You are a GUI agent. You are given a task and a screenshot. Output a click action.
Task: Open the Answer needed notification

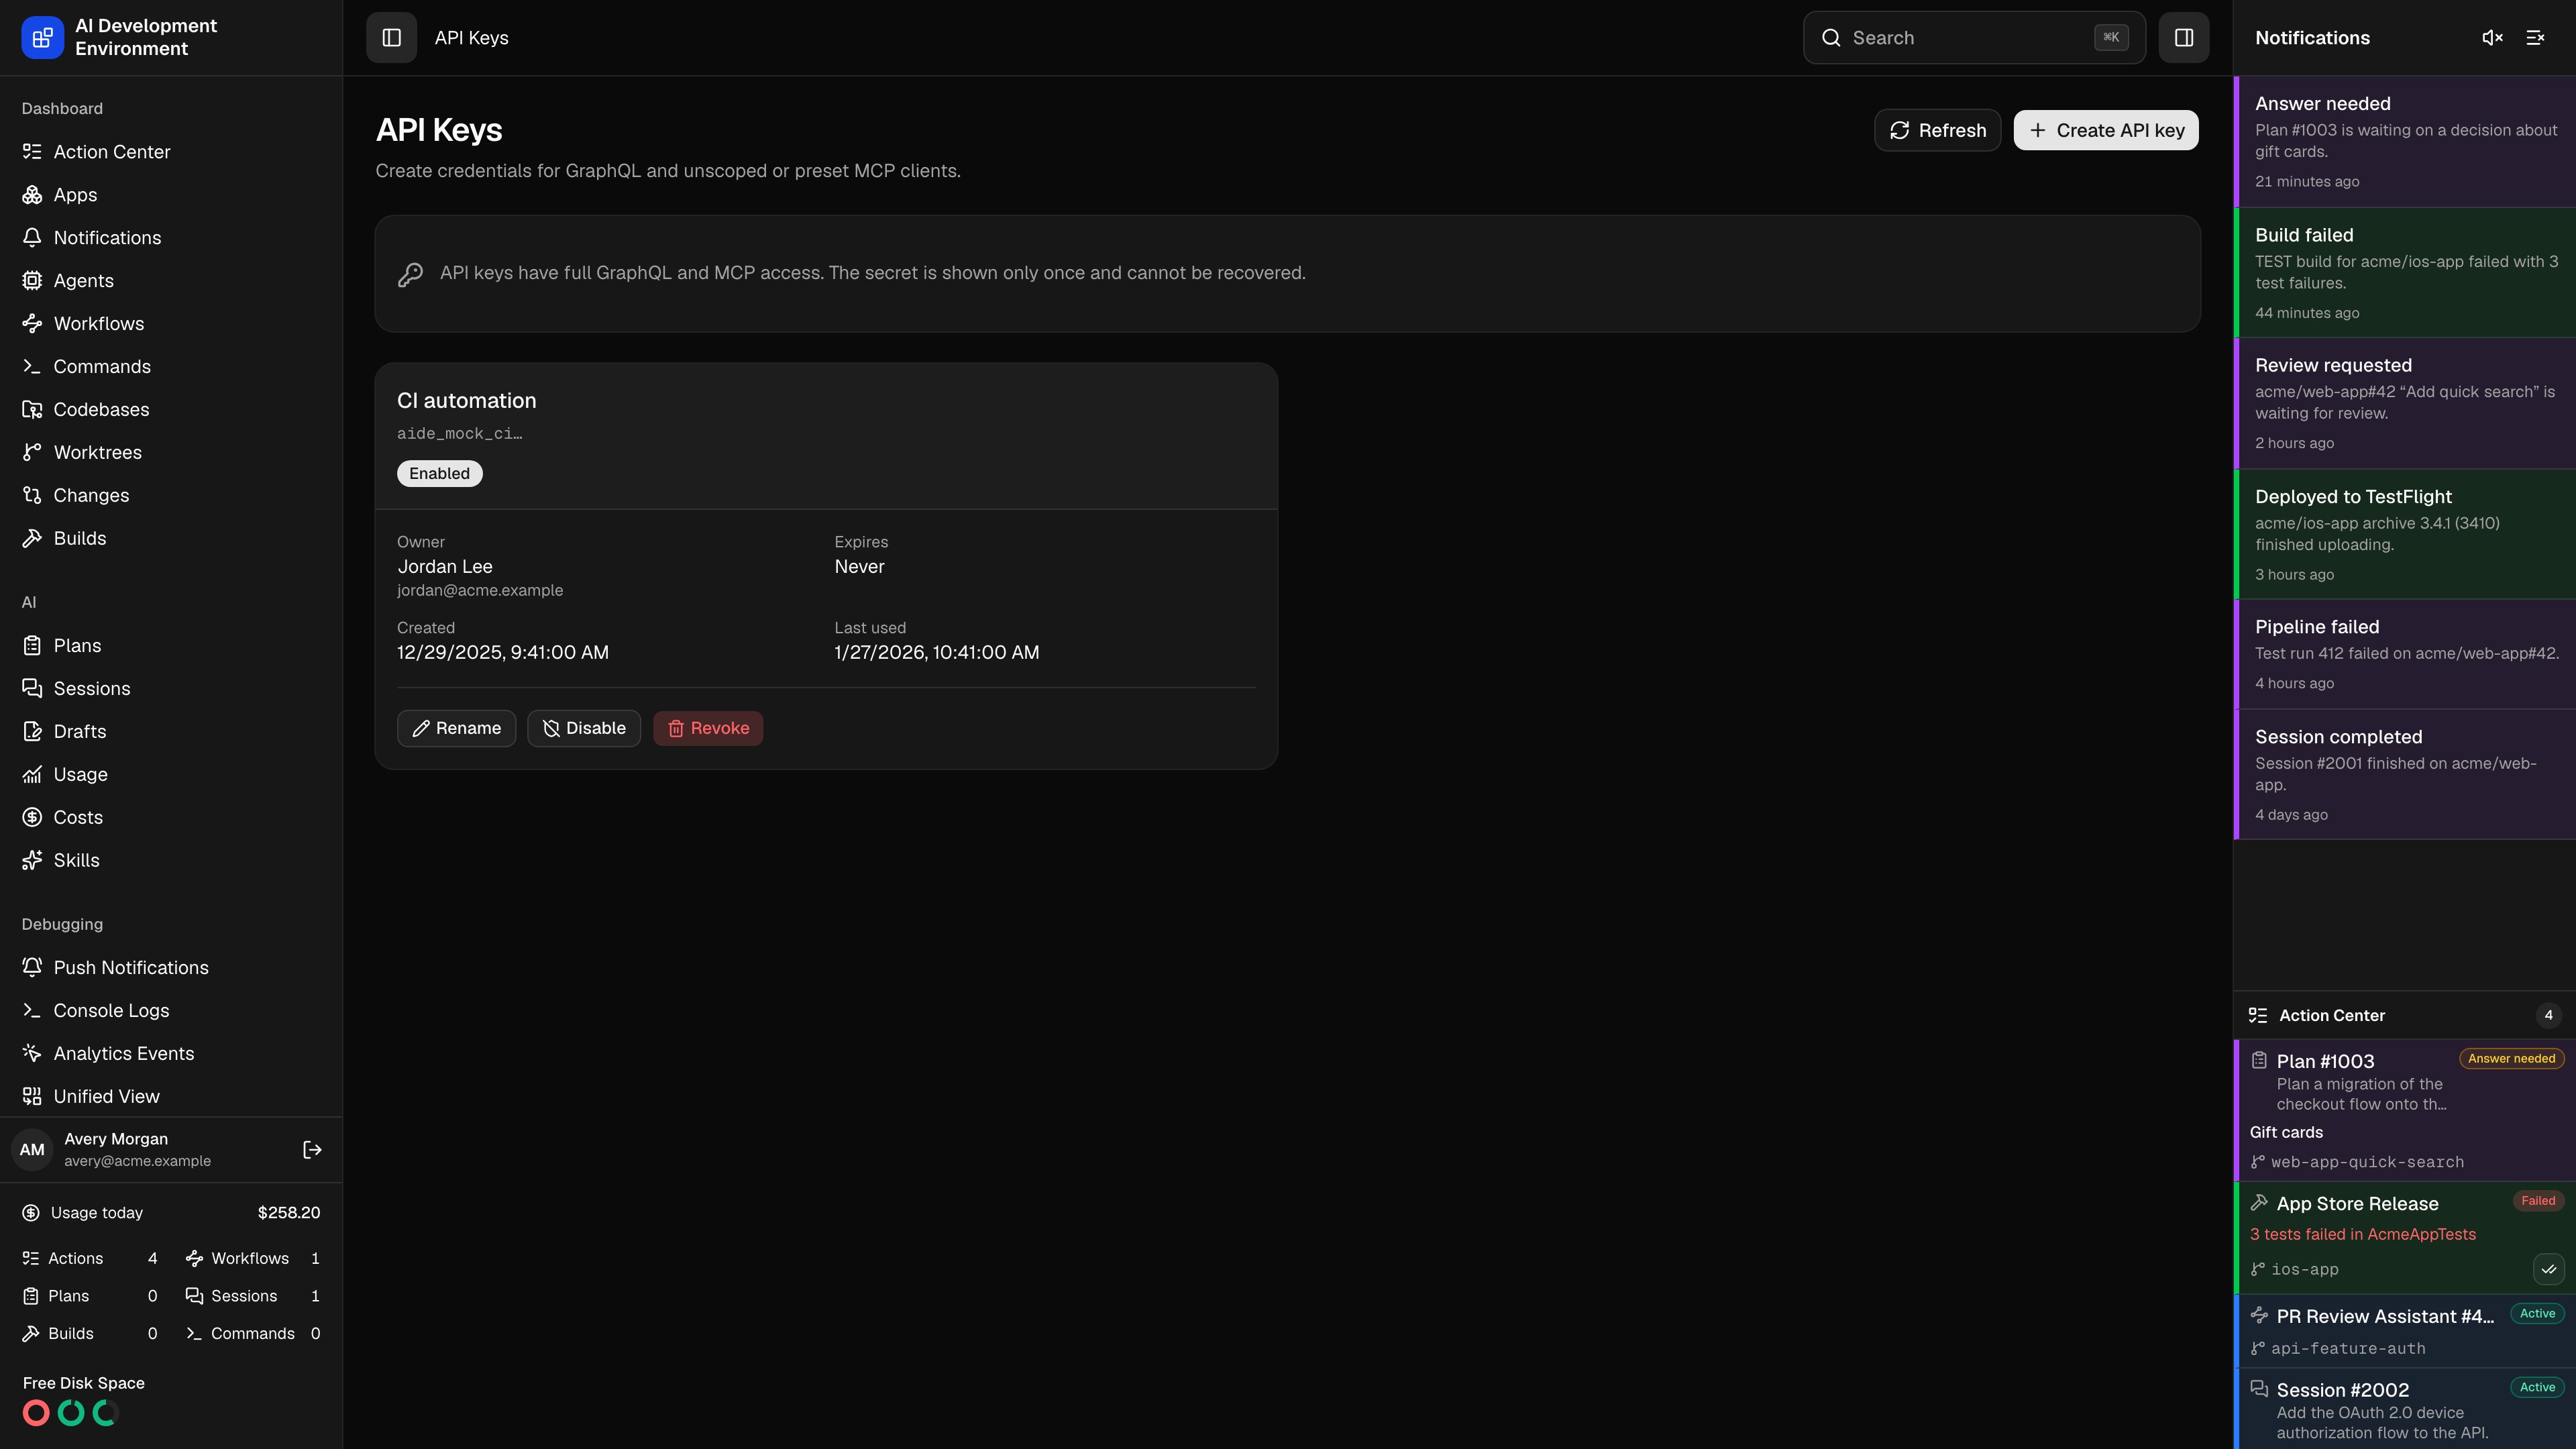coord(2405,142)
